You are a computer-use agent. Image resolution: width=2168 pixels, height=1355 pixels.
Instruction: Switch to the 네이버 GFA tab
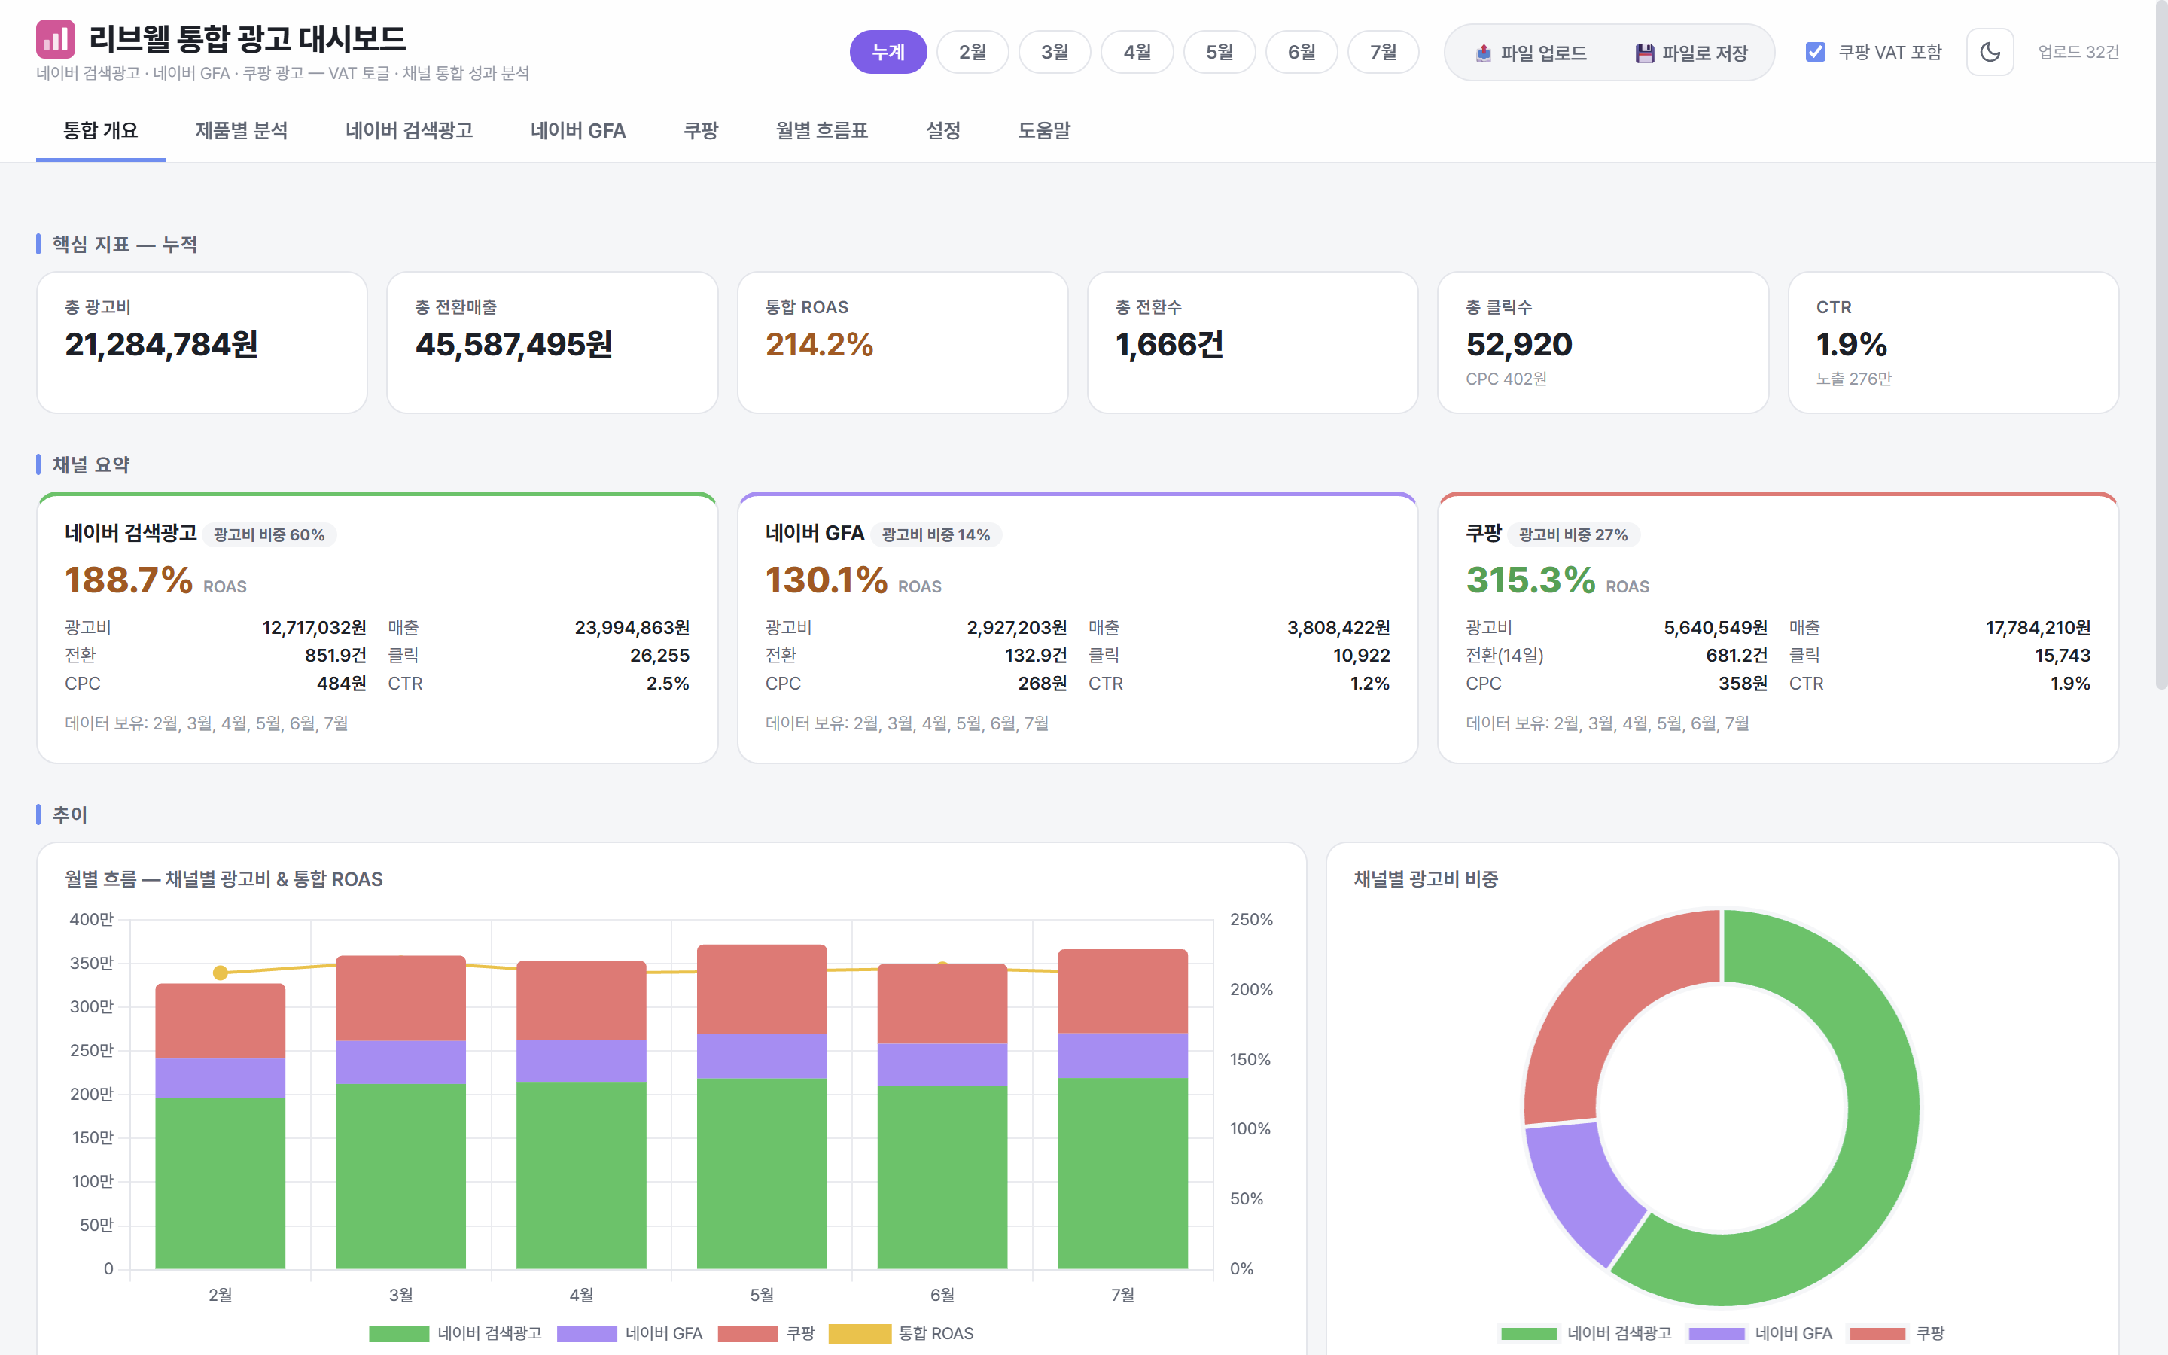coord(578,131)
